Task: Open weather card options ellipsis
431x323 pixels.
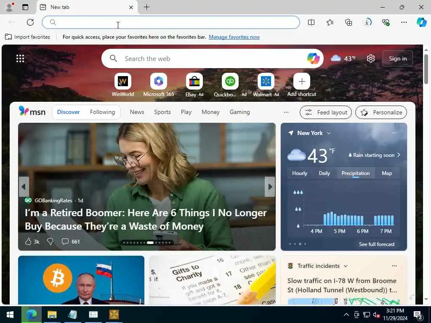Action: coord(394,133)
